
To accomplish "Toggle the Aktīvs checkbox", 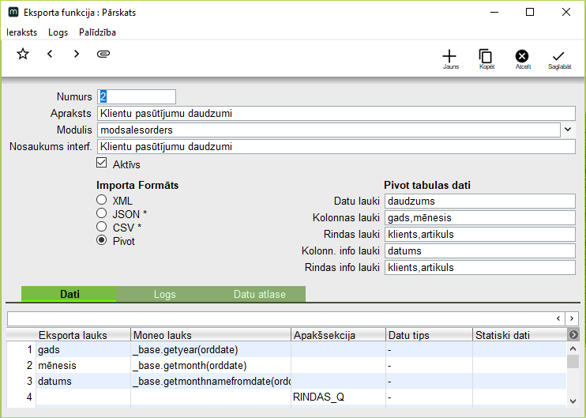I will [101, 164].
